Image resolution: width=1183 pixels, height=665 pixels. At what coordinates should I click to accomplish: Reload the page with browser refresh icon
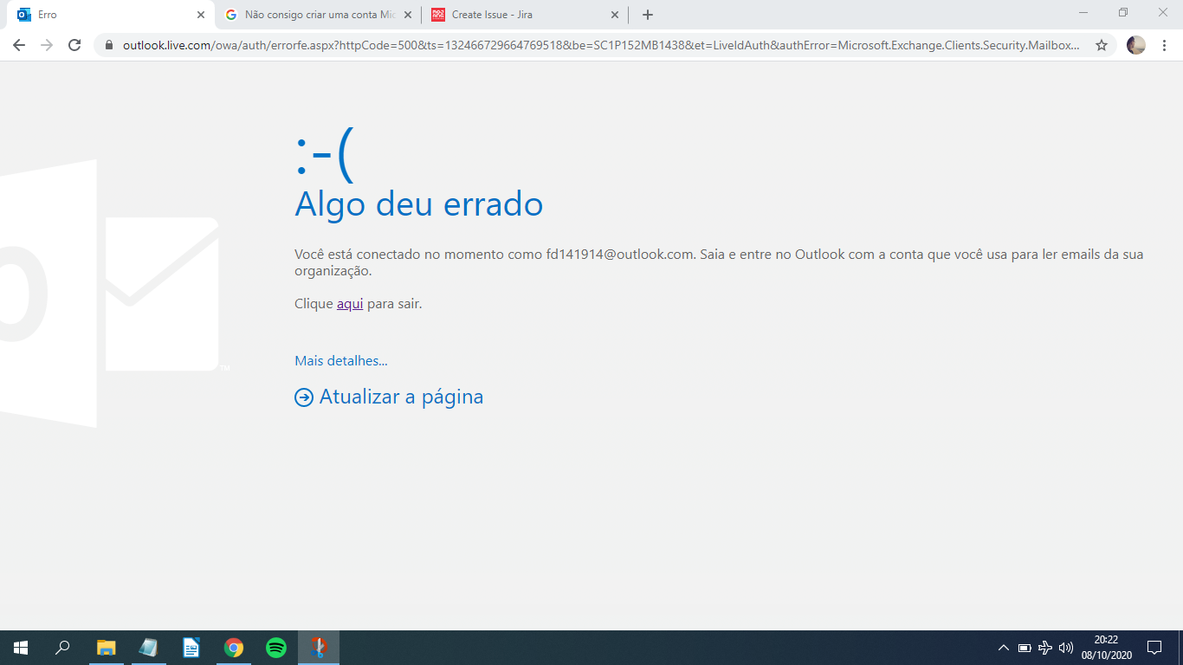(x=74, y=45)
